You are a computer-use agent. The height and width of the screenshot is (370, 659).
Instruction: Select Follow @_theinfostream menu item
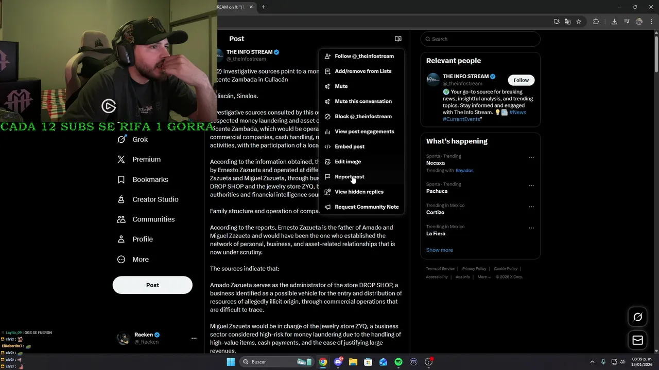click(x=361, y=56)
